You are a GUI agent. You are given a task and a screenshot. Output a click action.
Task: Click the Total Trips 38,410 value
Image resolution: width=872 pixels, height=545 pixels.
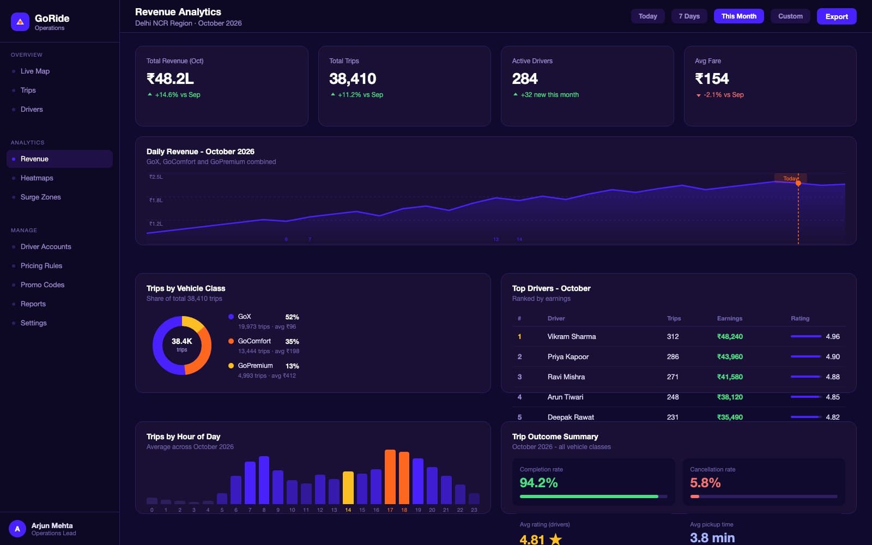(x=353, y=79)
